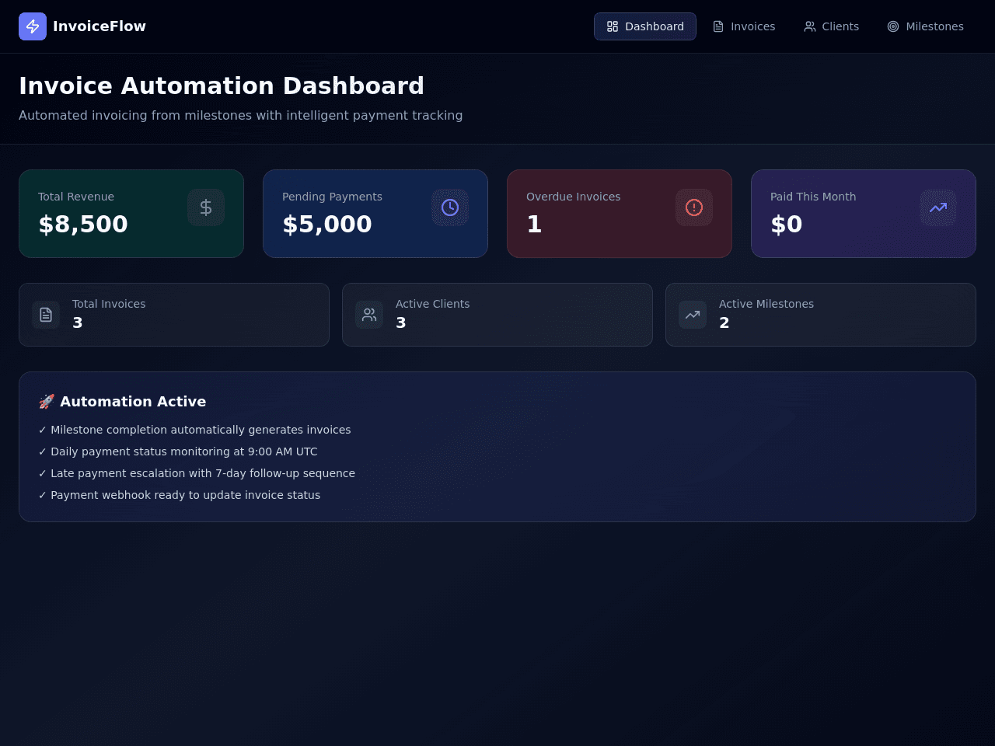Click the rocket emoji next to Automation Active
The image size is (995, 746).
tap(47, 402)
